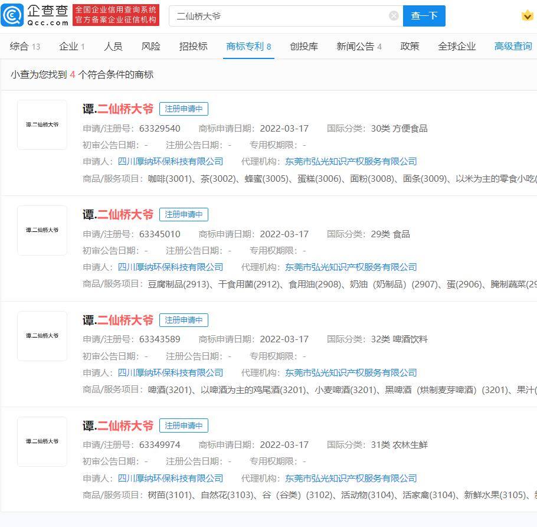Screen dimensions: 537x527
Task: Open agency 东莞市弘光知识产权服务有限公司 in 63343589 entry
Action: (x=351, y=372)
